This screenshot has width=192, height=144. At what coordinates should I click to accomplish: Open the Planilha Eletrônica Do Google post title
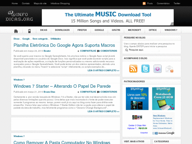(64, 45)
